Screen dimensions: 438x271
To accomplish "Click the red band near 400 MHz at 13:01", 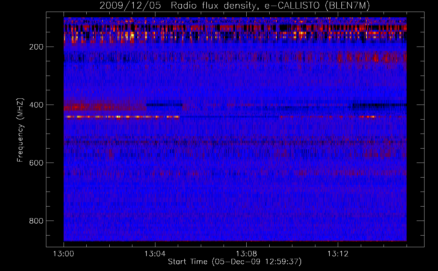I will tap(105, 106).
